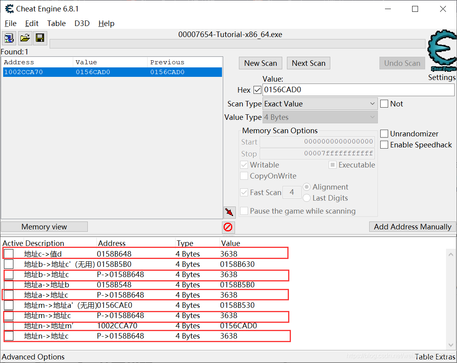
Task: Click the Undo Scan button
Action: pyautogui.click(x=402, y=63)
